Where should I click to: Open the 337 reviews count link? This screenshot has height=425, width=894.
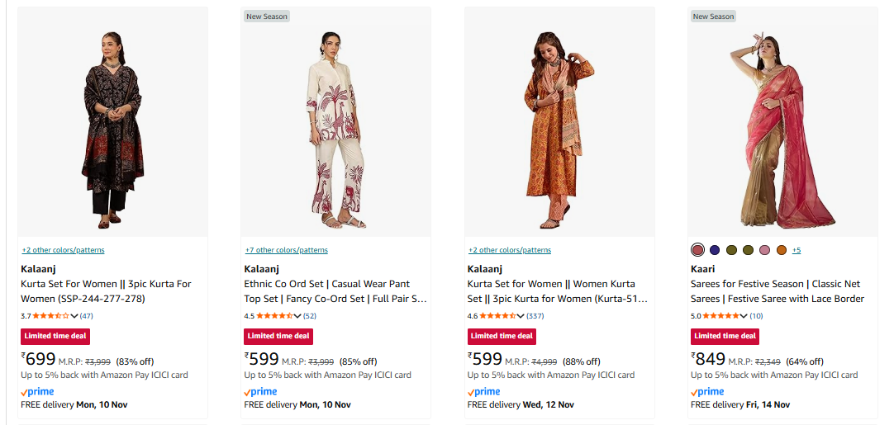coord(535,315)
